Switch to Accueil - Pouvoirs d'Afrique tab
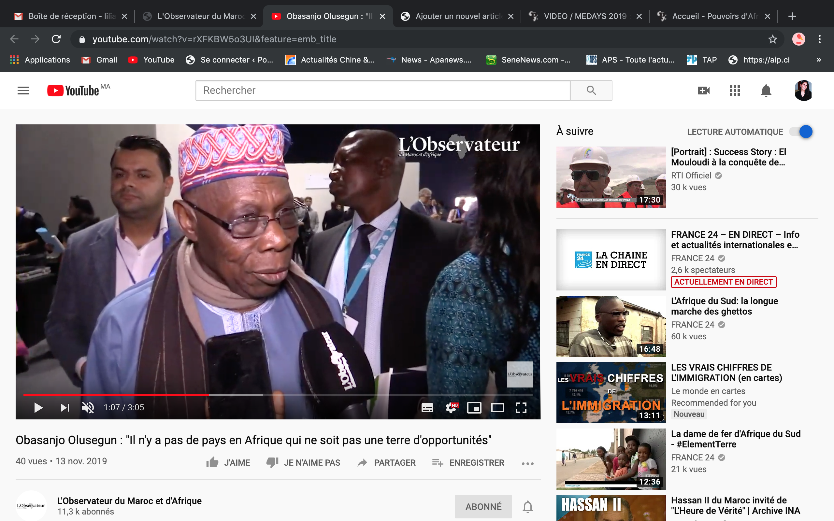This screenshot has height=521, width=834. point(714,16)
